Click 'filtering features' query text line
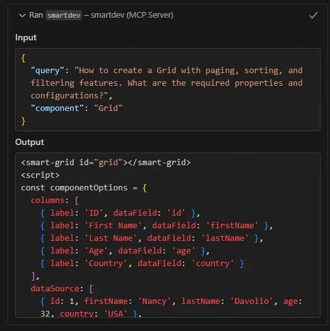 [x=167, y=83]
